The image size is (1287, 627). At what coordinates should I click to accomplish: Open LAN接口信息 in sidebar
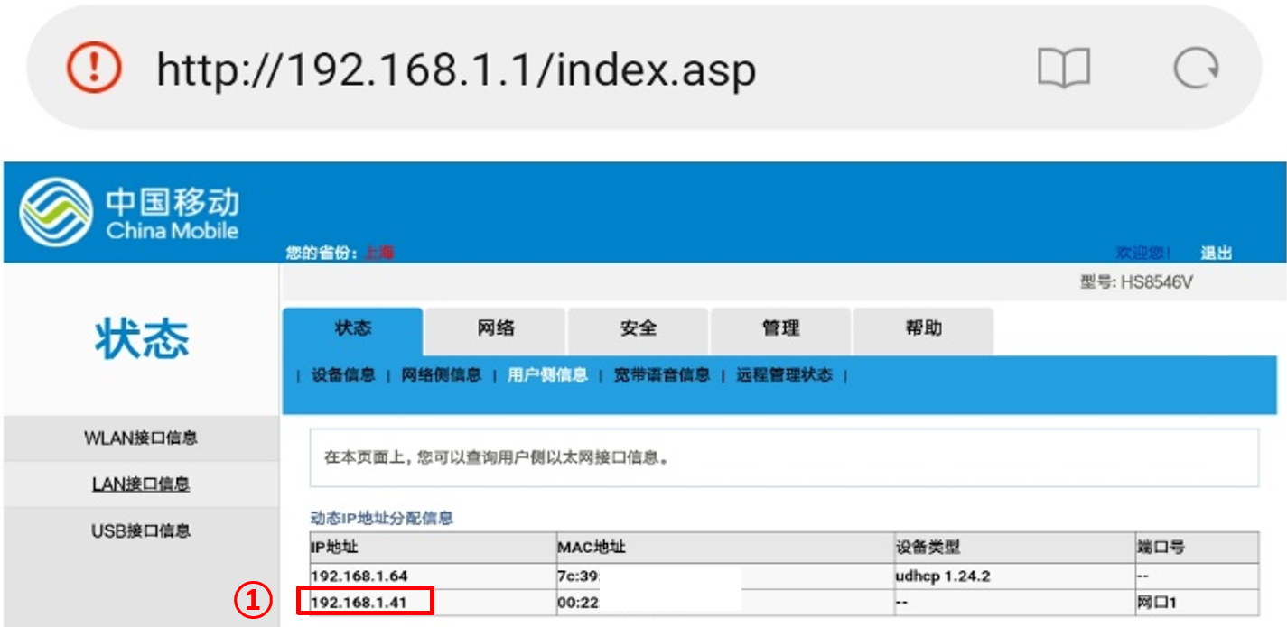pyautogui.click(x=141, y=484)
